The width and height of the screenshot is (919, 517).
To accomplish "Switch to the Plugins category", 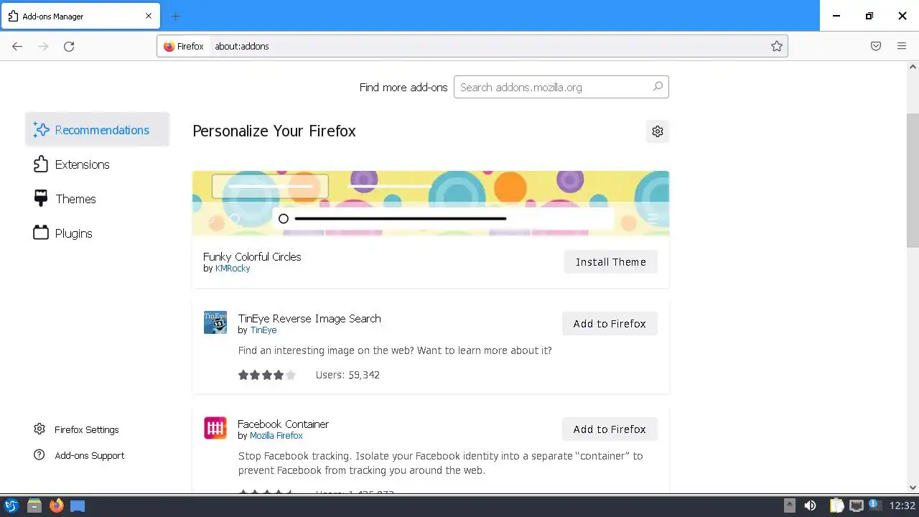I will coord(98,233).
